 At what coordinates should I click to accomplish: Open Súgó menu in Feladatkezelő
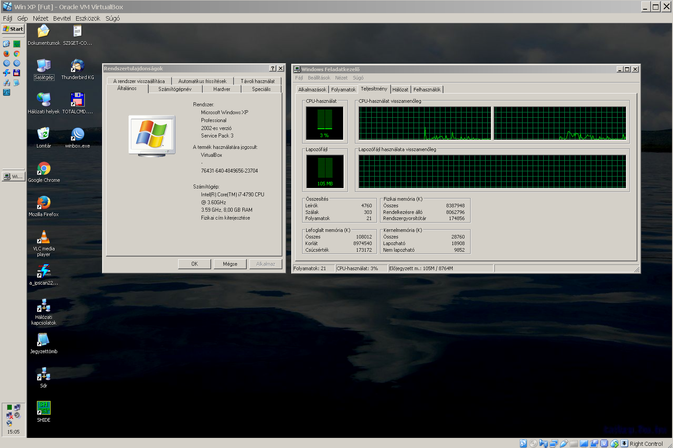[358, 78]
